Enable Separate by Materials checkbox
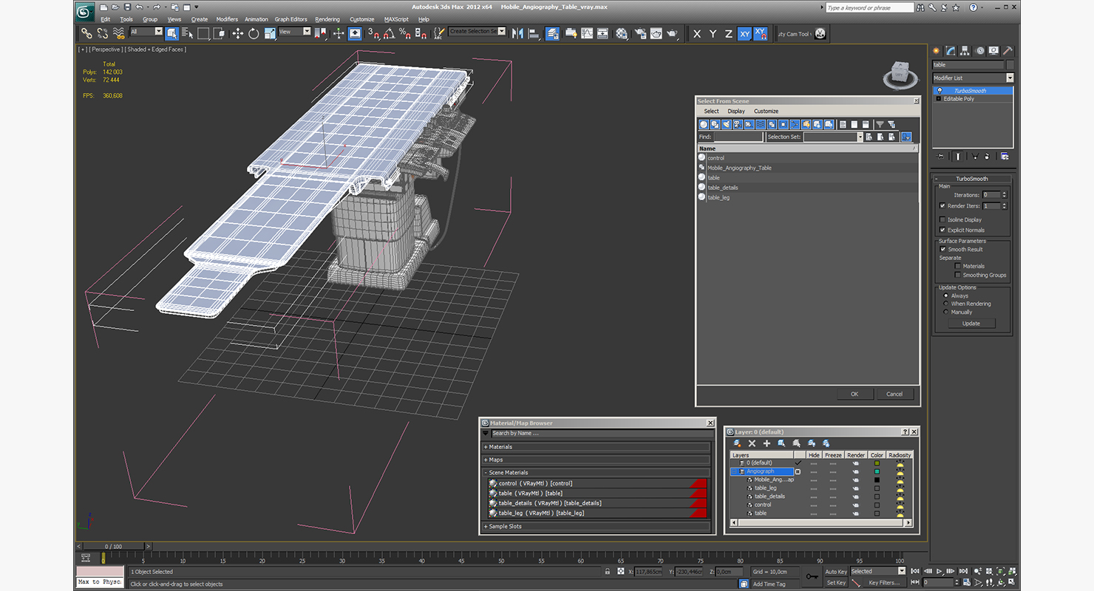This screenshot has height=591, width=1094. 958,266
